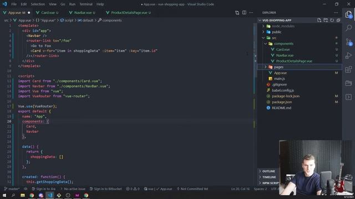This screenshot has width=355, height=199.
Task: Open package-lock.json in the Explorer tree
Action: click(x=286, y=96)
